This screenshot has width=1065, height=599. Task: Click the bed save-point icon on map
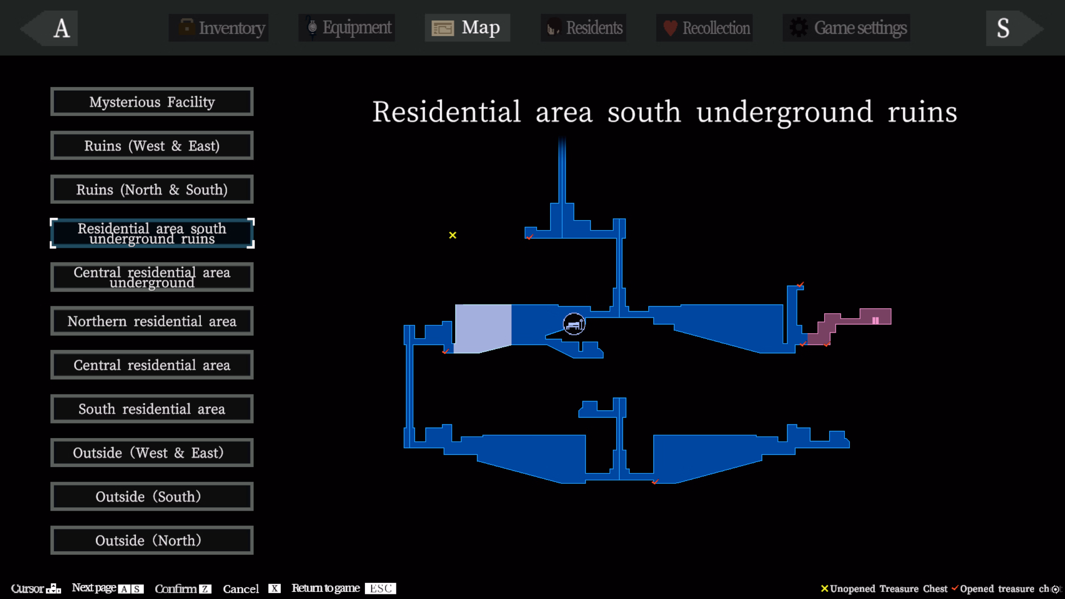point(574,324)
